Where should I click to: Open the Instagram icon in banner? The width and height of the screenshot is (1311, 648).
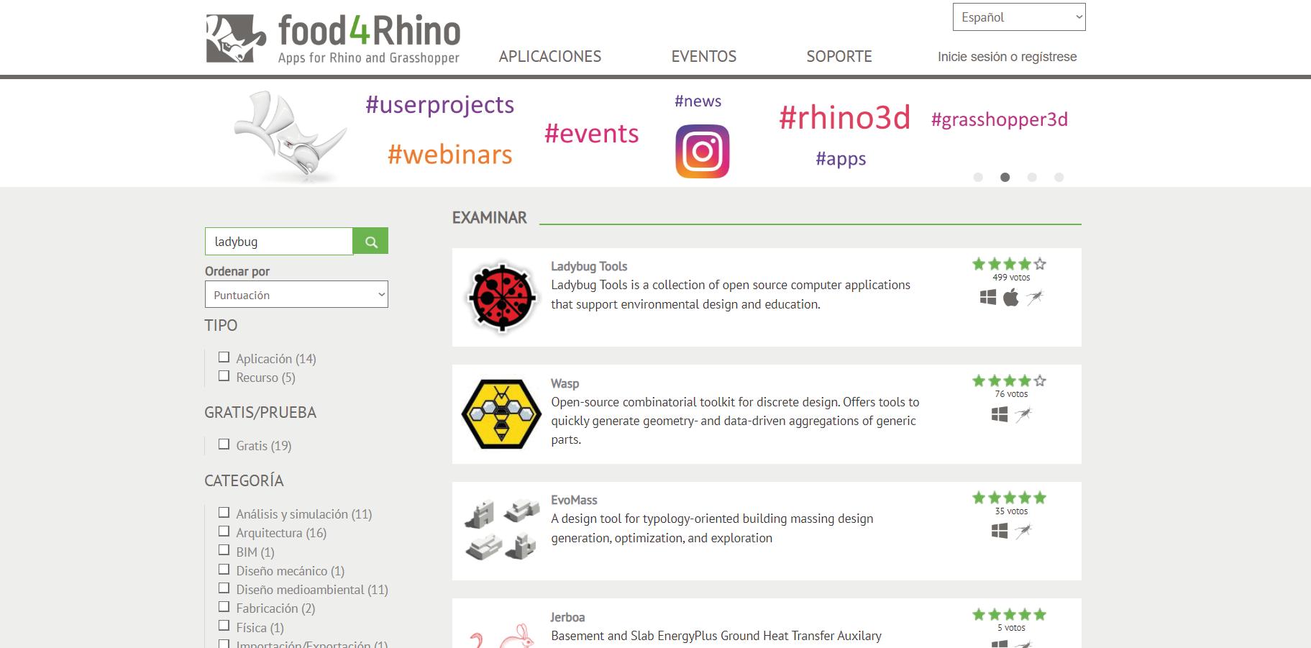703,151
